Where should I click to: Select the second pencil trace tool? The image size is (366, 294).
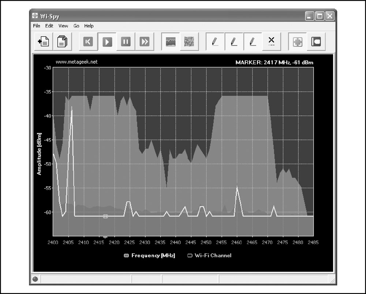click(234, 42)
